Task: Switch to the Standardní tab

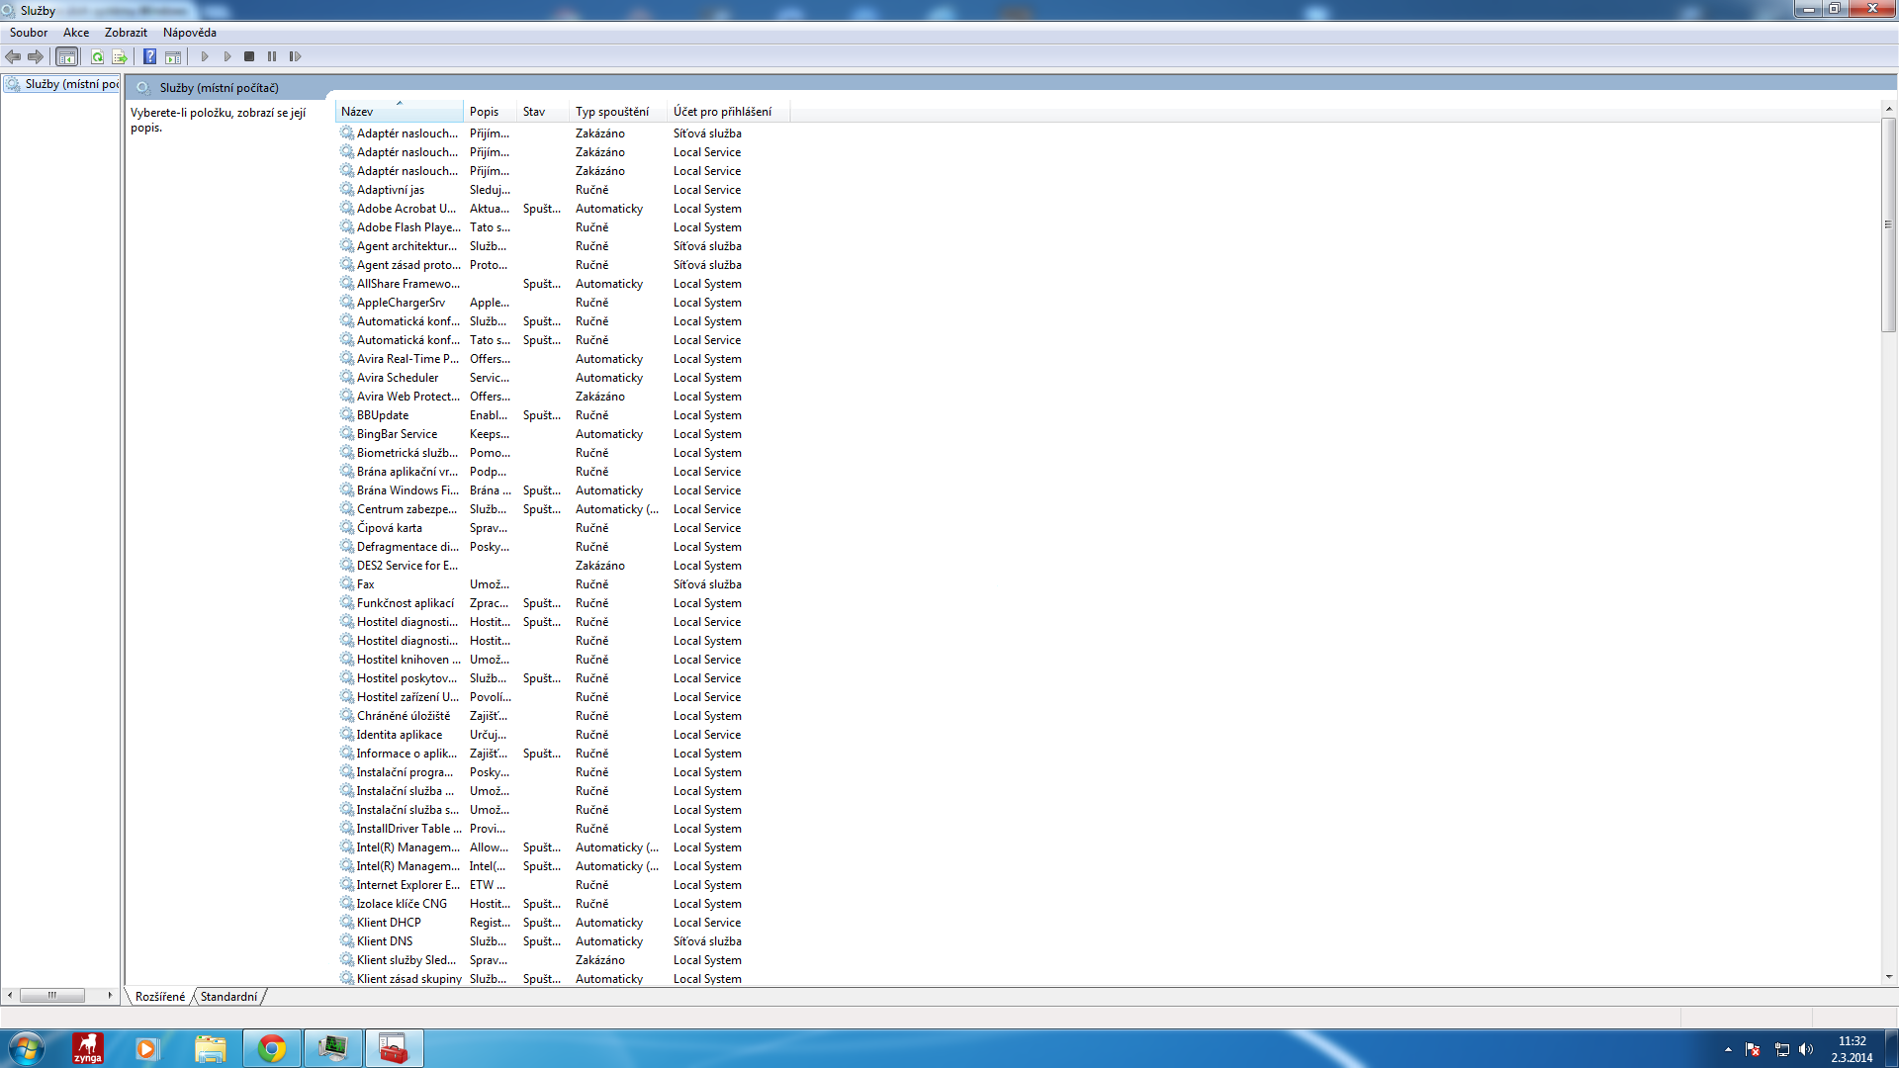Action: (228, 997)
